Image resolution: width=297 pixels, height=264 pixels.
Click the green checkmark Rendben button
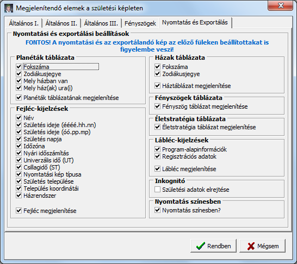pyautogui.click(x=213, y=246)
